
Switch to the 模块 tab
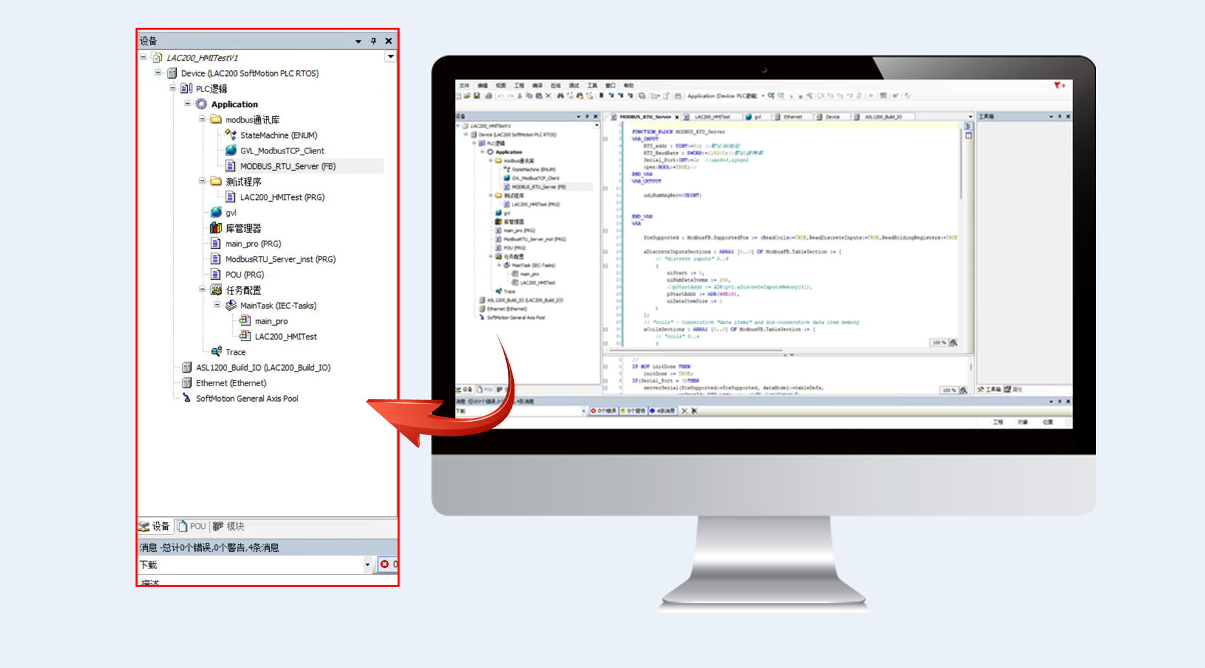pos(228,526)
